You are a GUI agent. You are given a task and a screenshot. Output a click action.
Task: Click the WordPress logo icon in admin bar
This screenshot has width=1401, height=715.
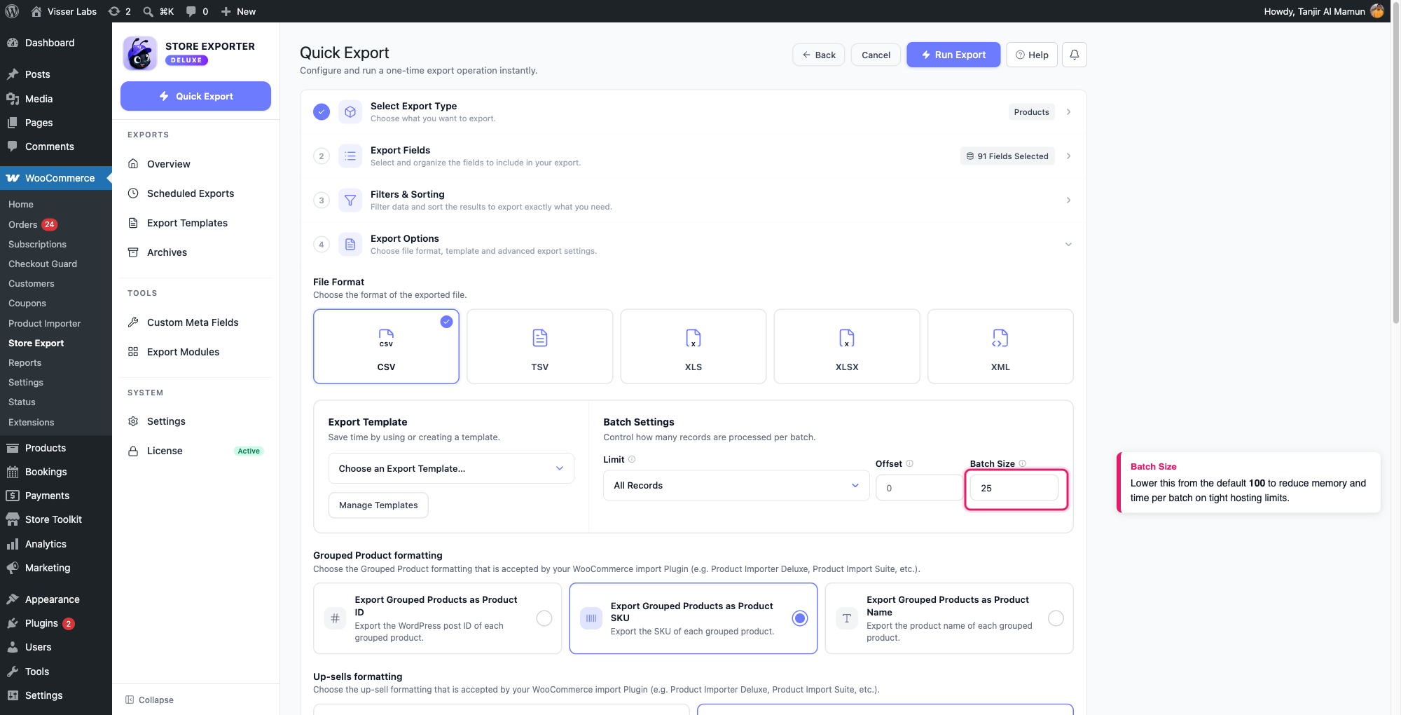coord(12,11)
